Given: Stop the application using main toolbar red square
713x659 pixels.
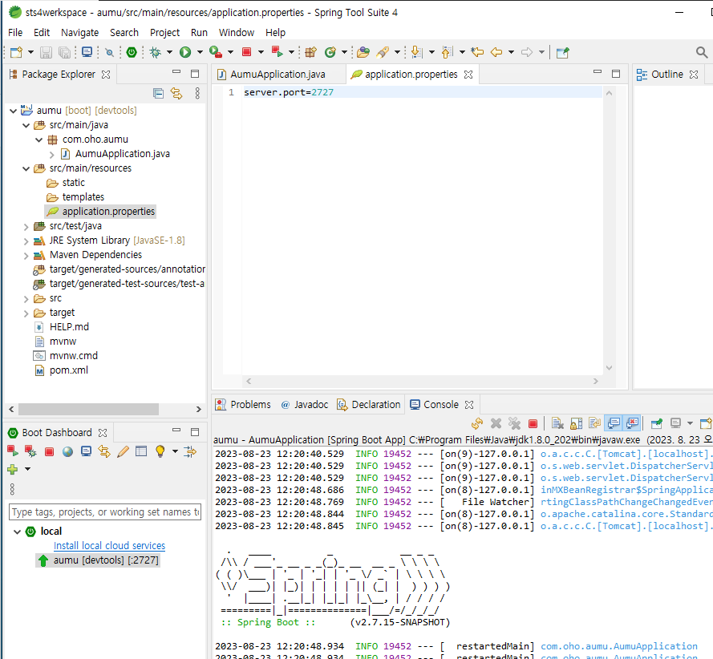Looking at the screenshot, I should point(246,52).
